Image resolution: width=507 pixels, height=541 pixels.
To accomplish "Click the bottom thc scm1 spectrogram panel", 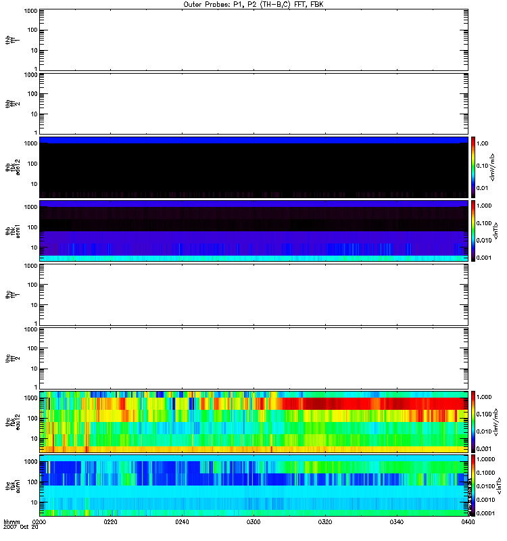I will [x=254, y=485].
